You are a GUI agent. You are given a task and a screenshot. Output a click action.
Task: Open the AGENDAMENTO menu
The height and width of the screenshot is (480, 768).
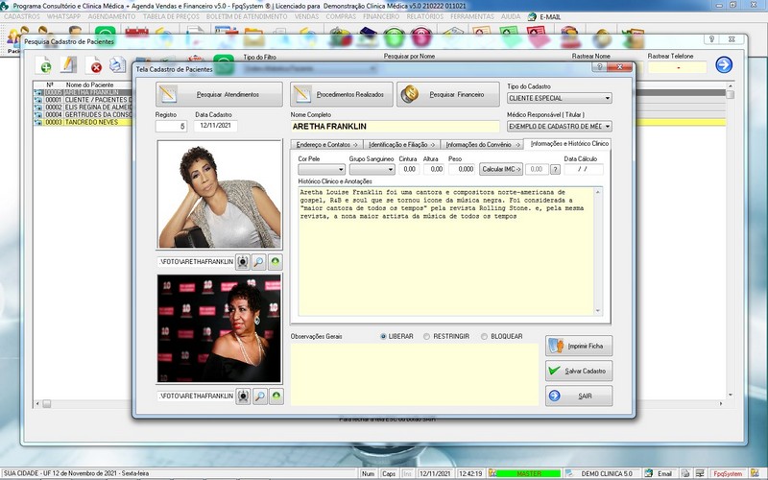pyautogui.click(x=111, y=16)
